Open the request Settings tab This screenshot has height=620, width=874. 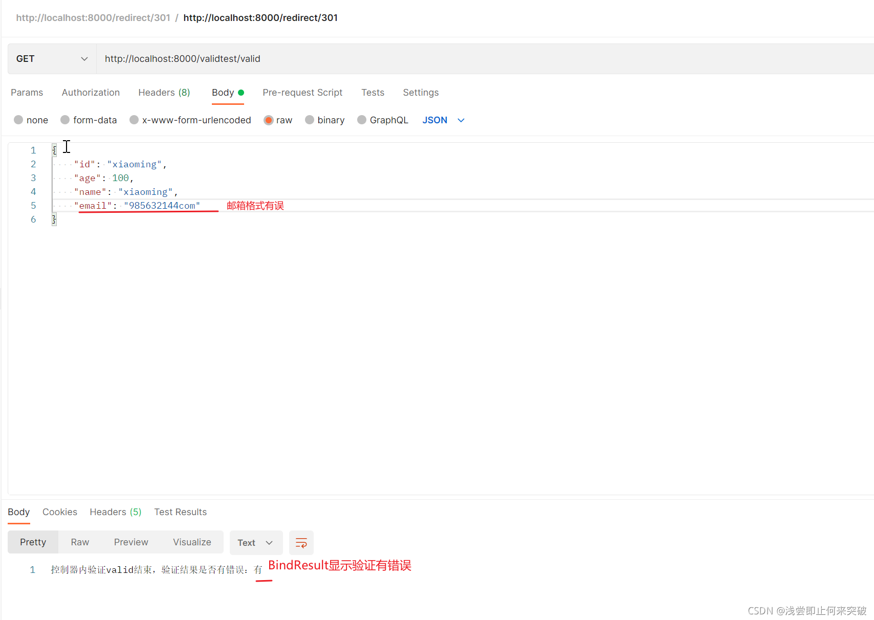421,93
